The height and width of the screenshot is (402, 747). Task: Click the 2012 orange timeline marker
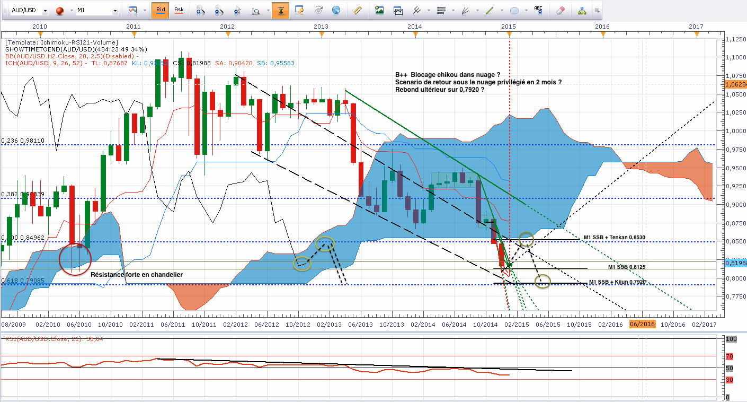click(x=227, y=34)
